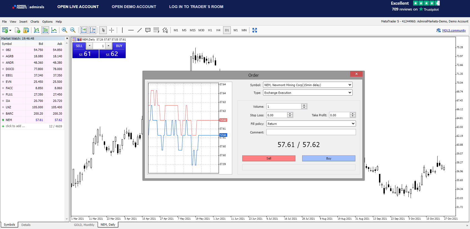Click the Stop Loss input field

[277, 115]
